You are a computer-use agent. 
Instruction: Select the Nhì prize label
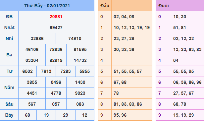click(x=9, y=38)
